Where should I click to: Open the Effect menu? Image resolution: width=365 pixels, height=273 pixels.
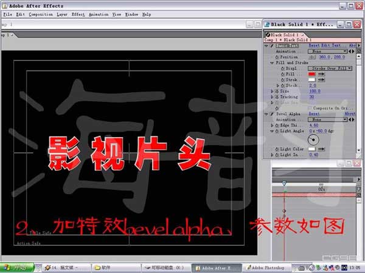point(78,15)
